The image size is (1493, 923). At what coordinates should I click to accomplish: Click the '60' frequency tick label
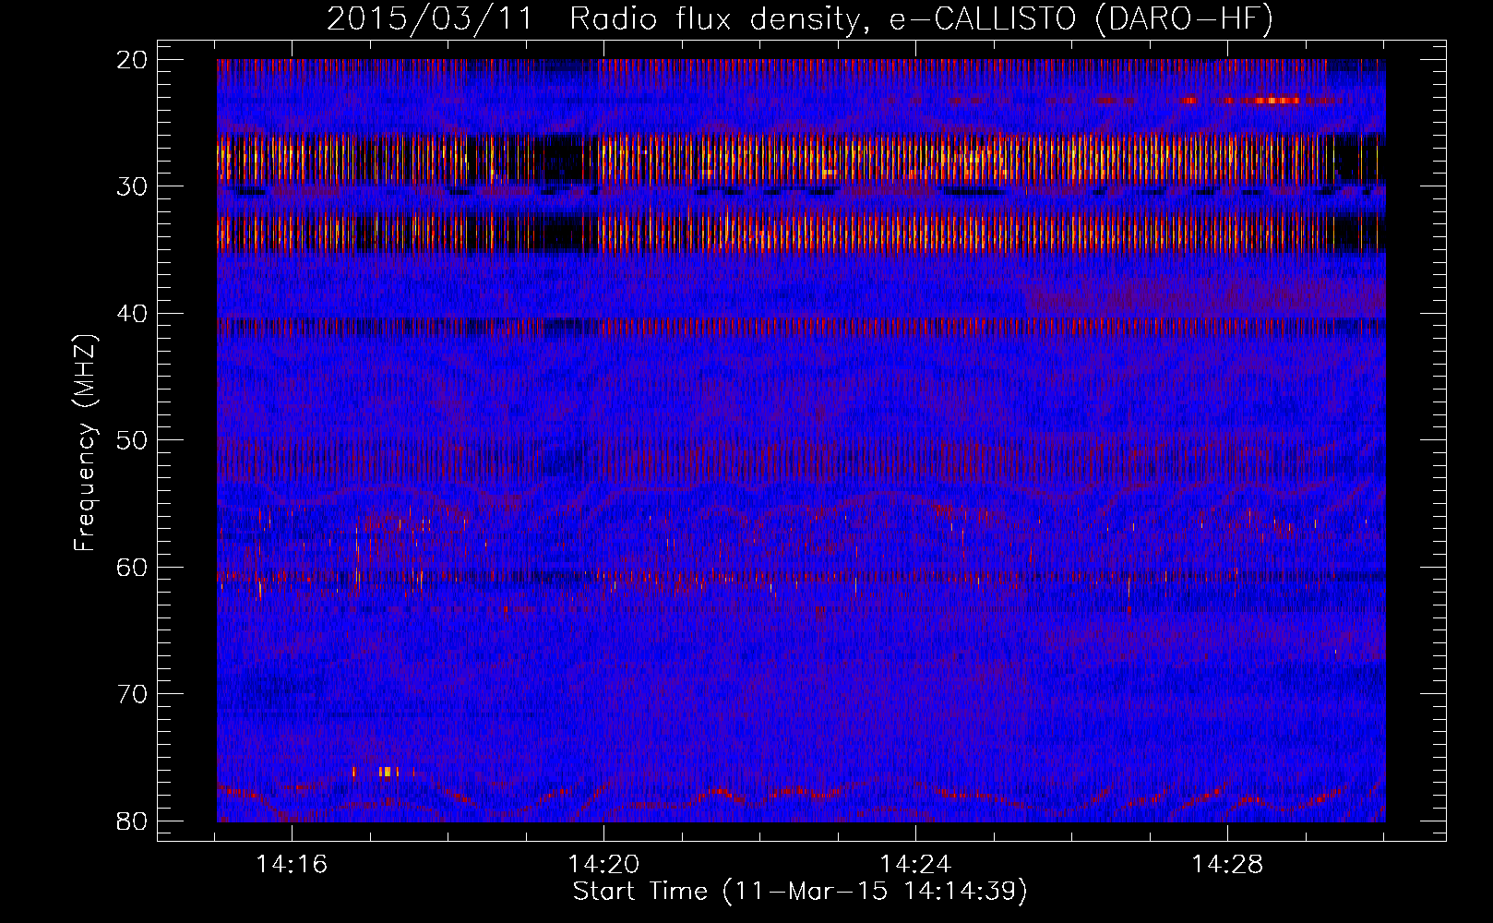pyautogui.click(x=133, y=567)
